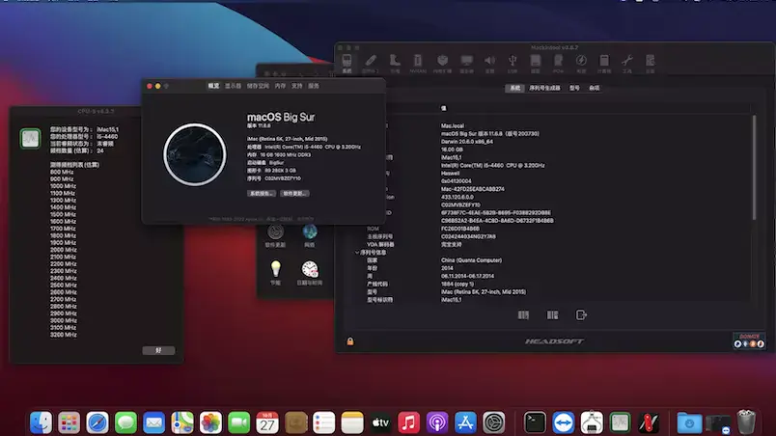Select the 800 MHz frequency row
This screenshot has height=436, width=776.
[62, 172]
